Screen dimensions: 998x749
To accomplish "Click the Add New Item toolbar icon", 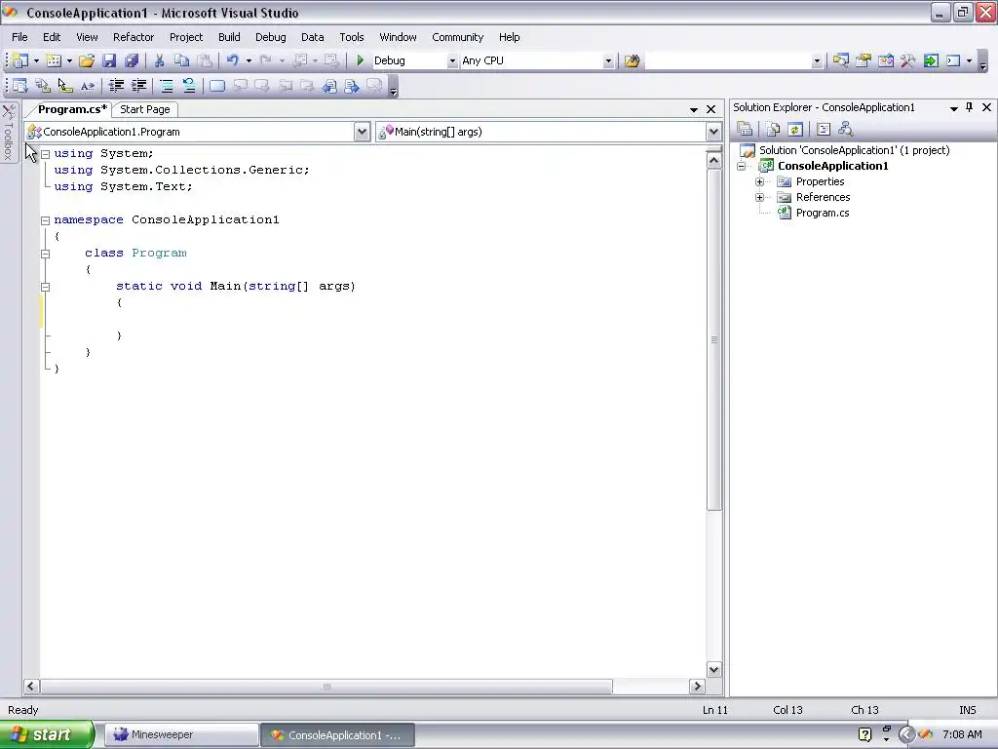I will (55, 60).
